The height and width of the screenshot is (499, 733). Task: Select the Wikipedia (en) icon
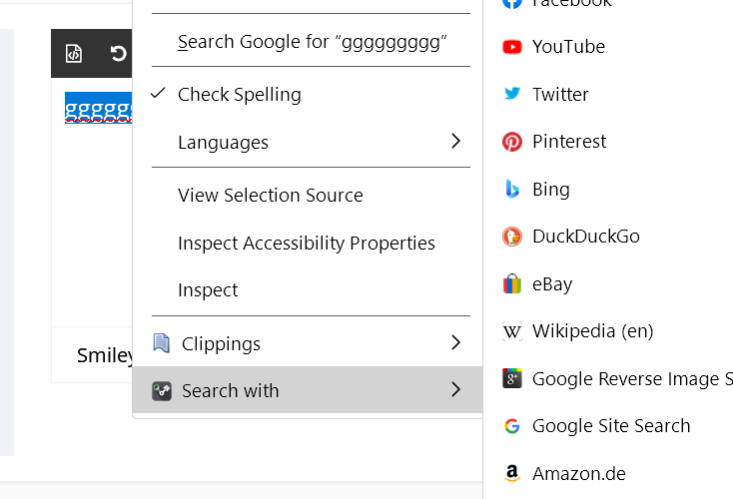pyautogui.click(x=512, y=331)
